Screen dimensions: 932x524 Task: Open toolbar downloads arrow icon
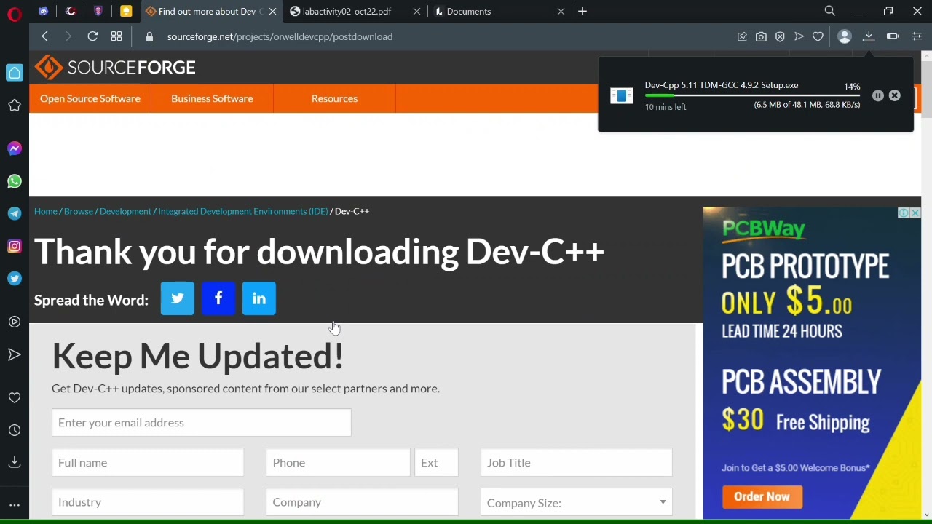tap(869, 36)
